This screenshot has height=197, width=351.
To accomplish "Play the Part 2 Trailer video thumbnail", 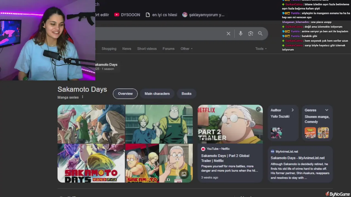I will [230, 124].
